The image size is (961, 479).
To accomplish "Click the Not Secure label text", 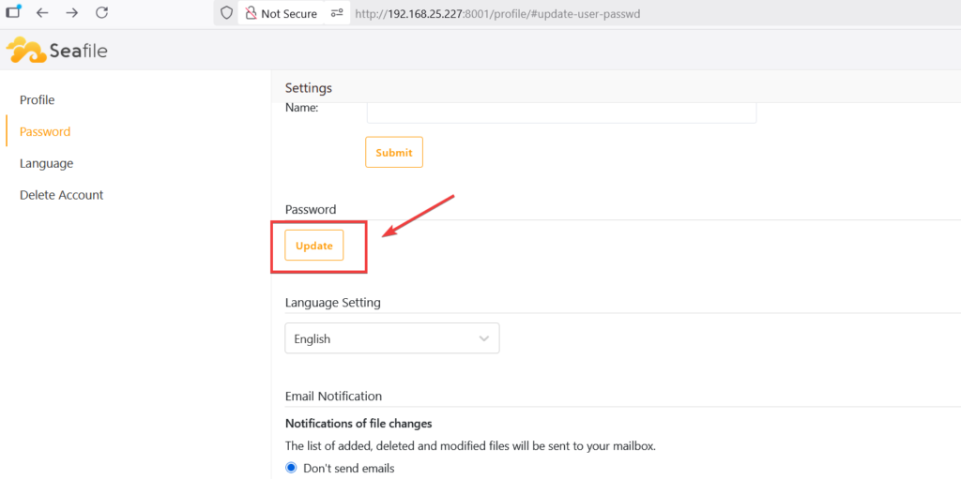I will pos(289,14).
